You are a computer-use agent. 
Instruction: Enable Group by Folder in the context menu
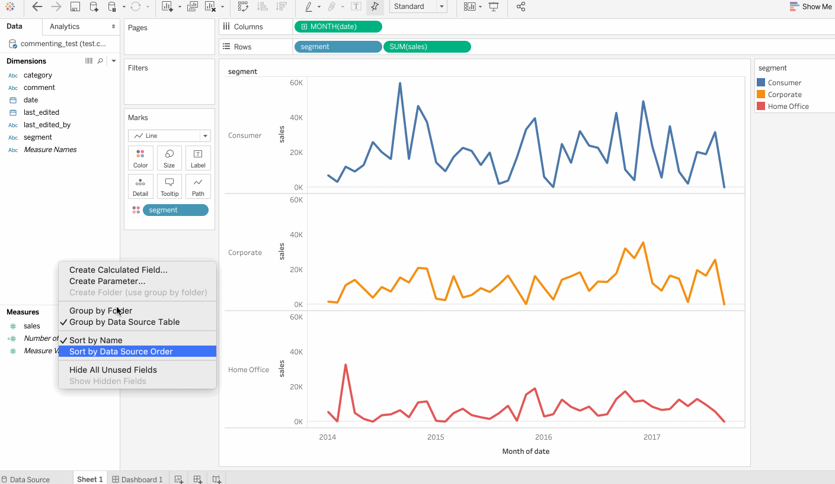coord(100,310)
